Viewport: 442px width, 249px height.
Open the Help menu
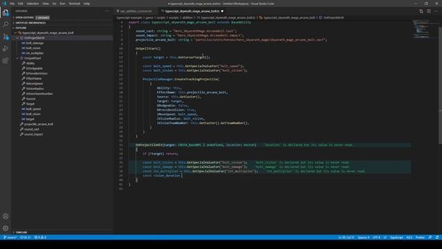tap(86, 3)
